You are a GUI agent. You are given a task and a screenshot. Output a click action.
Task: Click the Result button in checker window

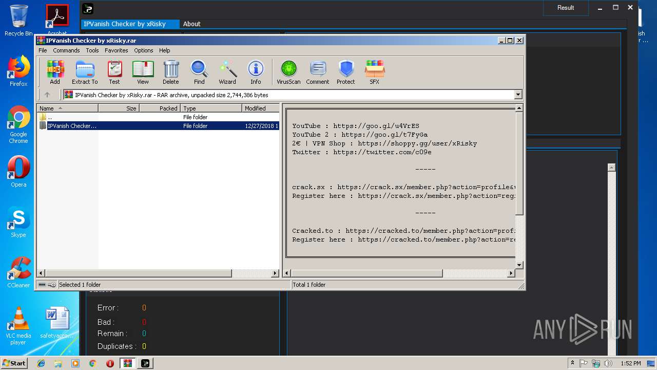click(566, 8)
